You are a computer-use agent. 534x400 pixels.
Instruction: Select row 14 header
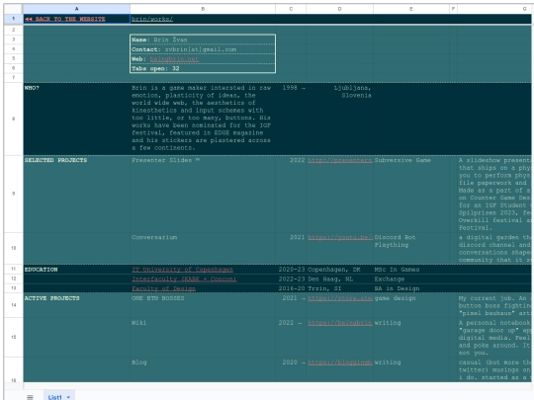(14, 305)
